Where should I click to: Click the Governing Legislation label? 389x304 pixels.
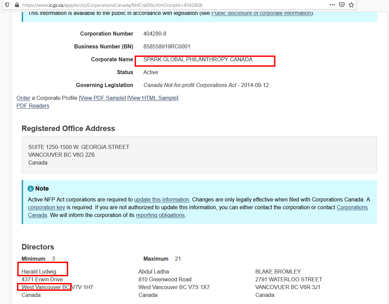104,85
